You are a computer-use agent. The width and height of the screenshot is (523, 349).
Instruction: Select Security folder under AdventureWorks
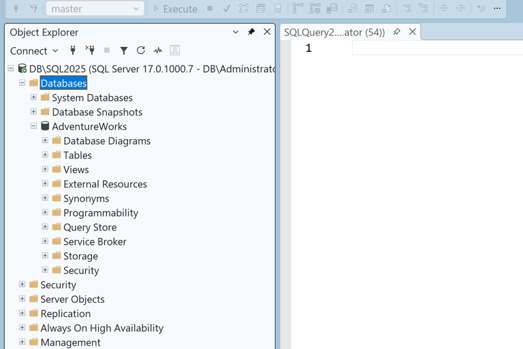tap(81, 271)
